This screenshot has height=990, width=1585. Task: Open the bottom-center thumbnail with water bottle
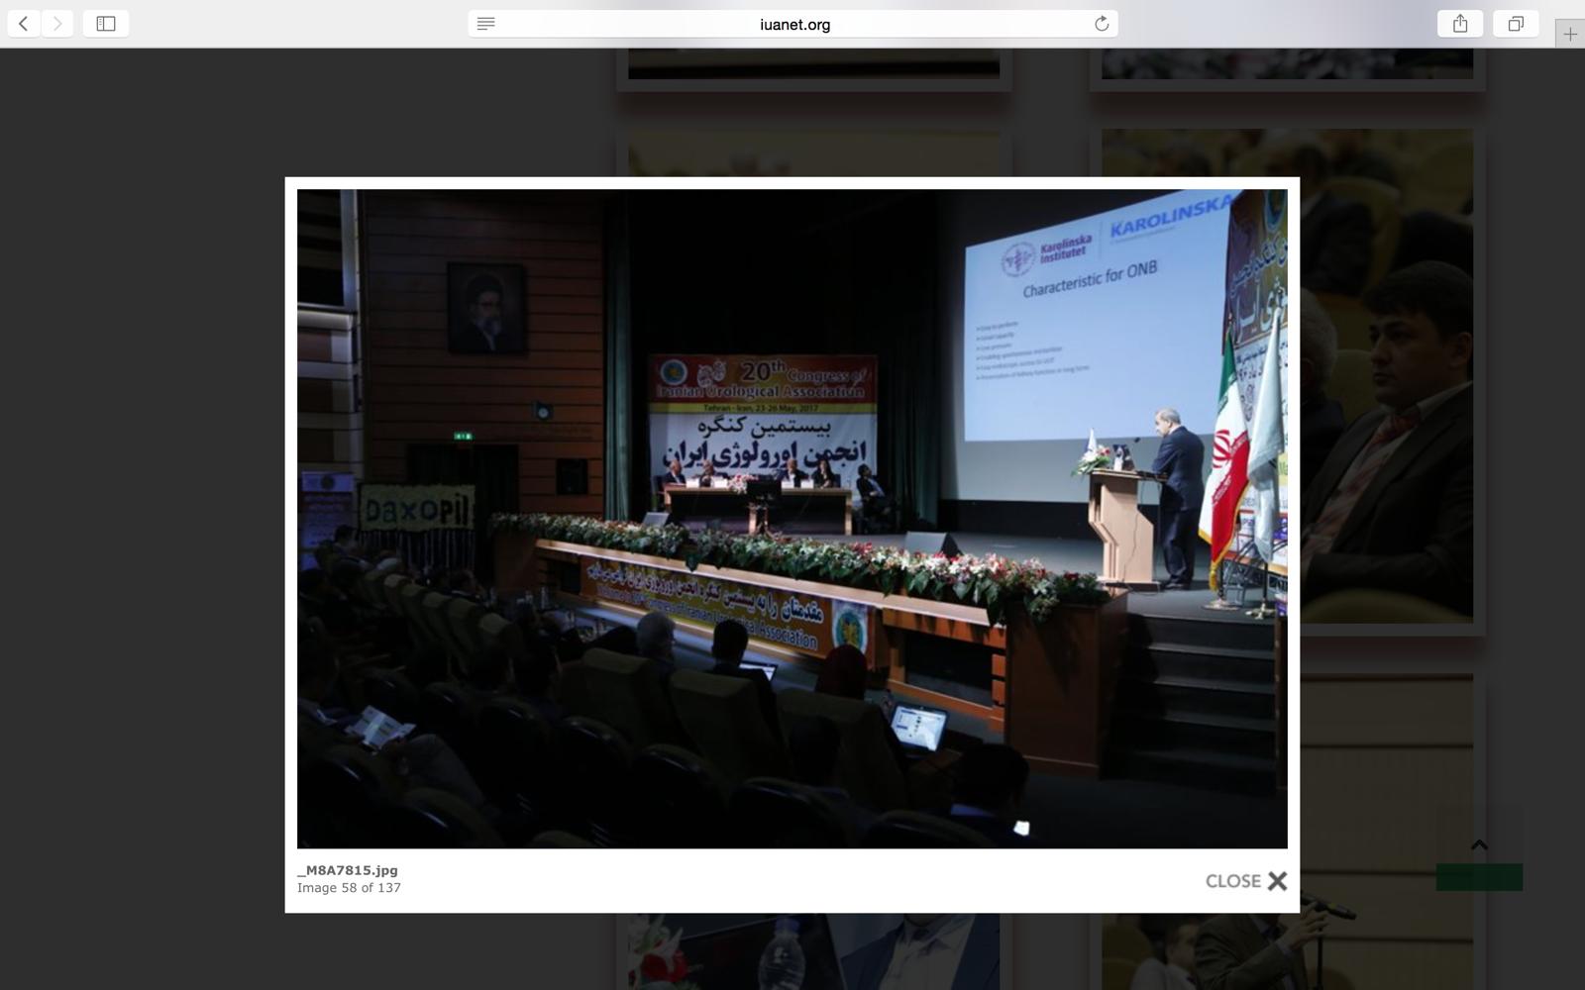click(x=813, y=950)
